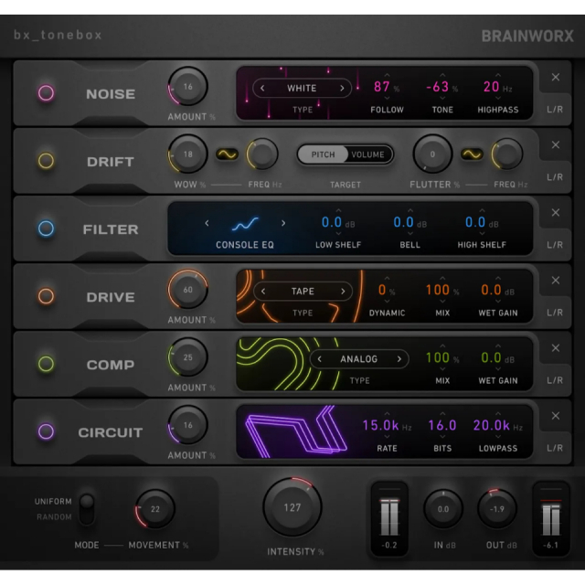Select previous comp type before ANALOG

point(319,359)
